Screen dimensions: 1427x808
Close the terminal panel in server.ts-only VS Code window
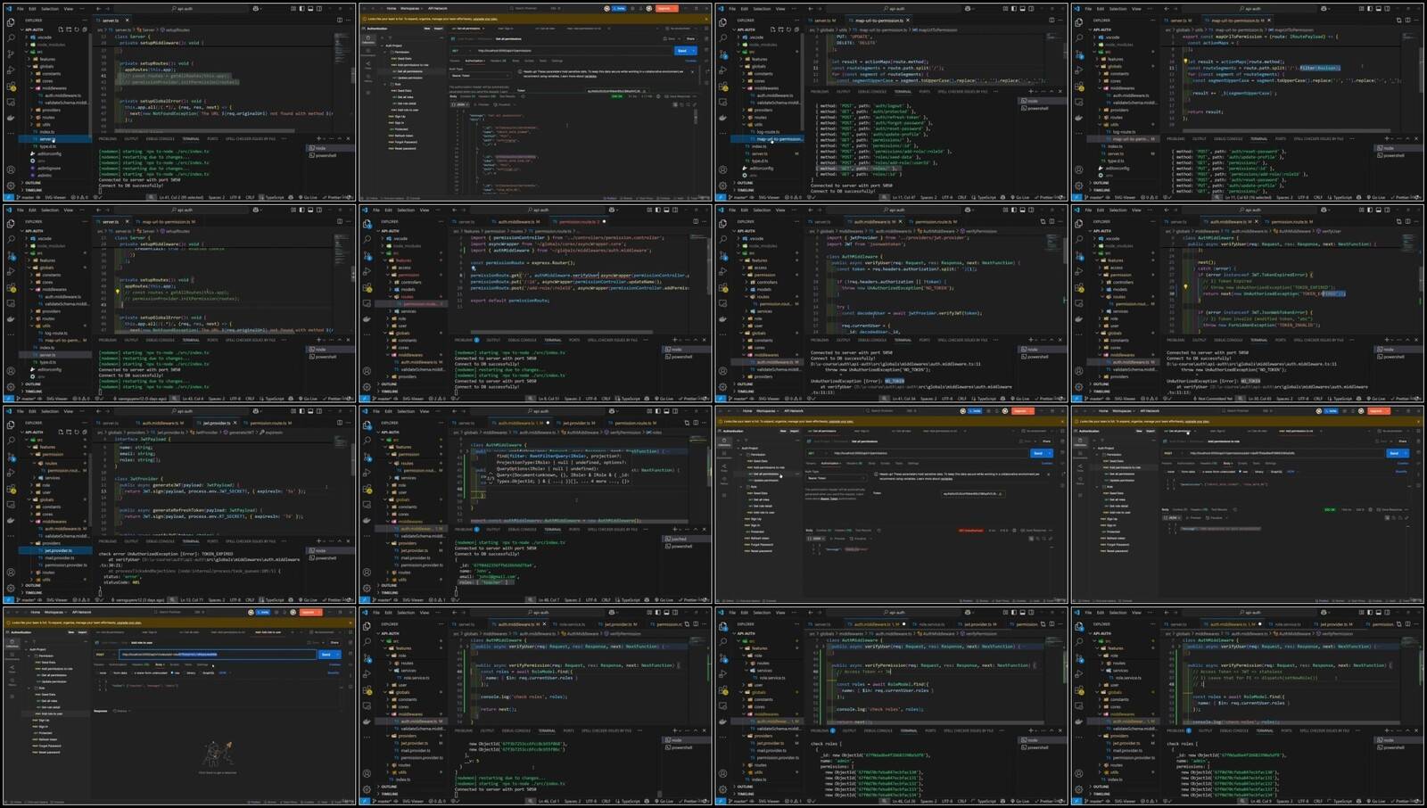click(348, 139)
